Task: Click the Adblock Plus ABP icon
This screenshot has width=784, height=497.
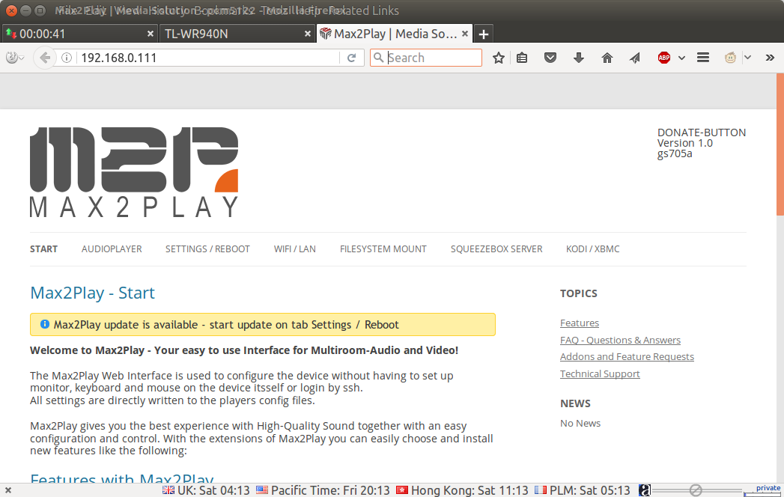Action: click(664, 58)
